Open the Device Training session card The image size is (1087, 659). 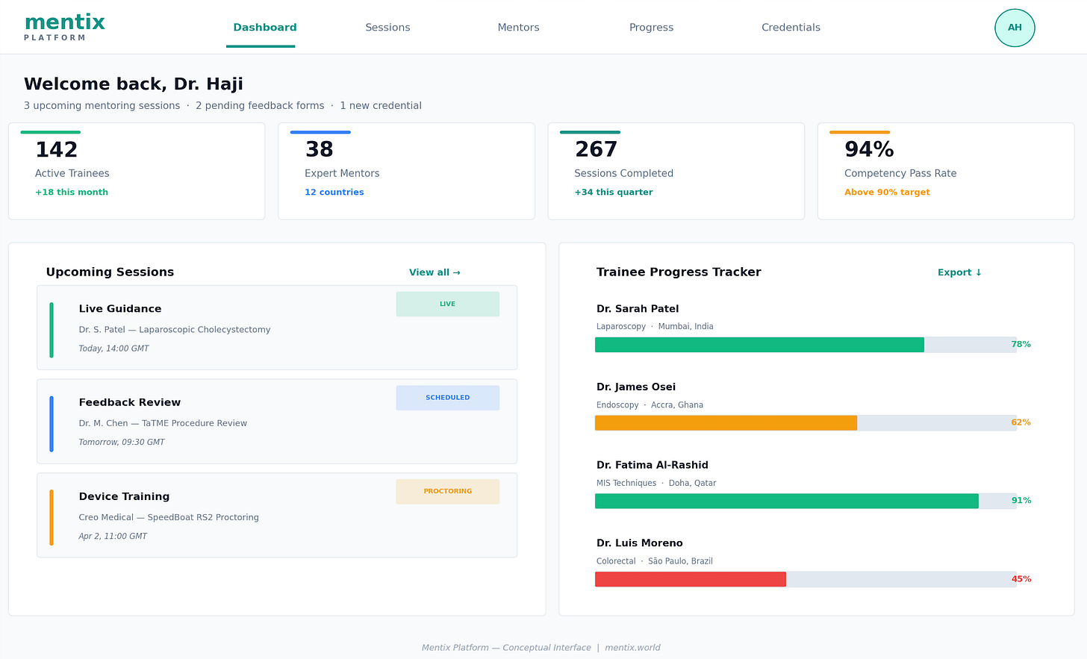(x=277, y=515)
